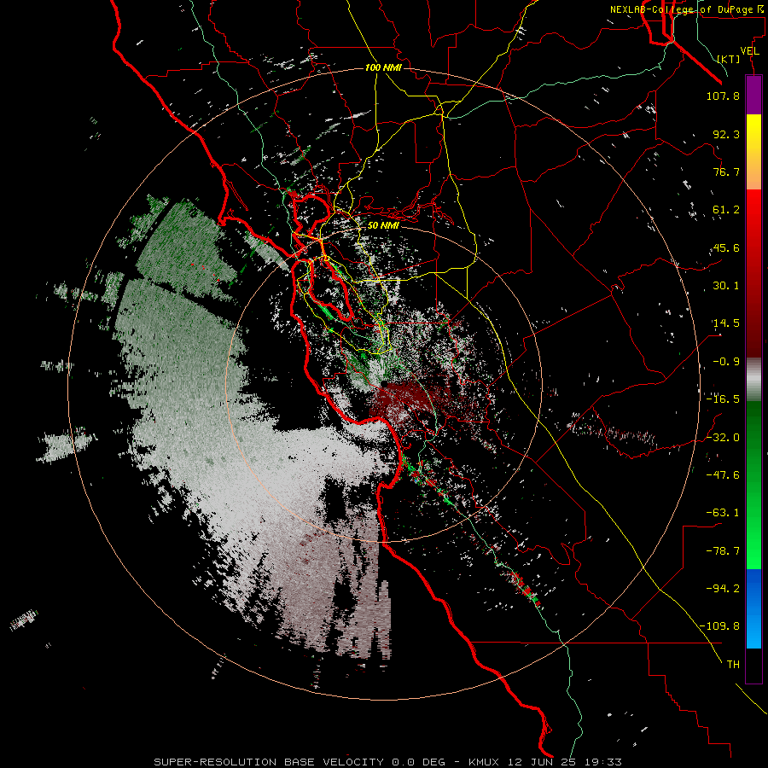The image size is (768, 768).
Task: Select the -109.8 velocity scale value
Action: coord(720,626)
